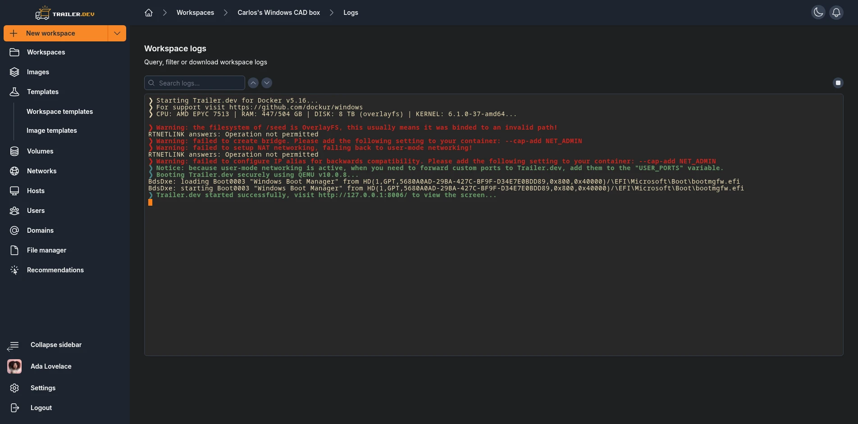Open Ada Lovelace profile name
This screenshot has height=424, width=858.
tap(51, 366)
